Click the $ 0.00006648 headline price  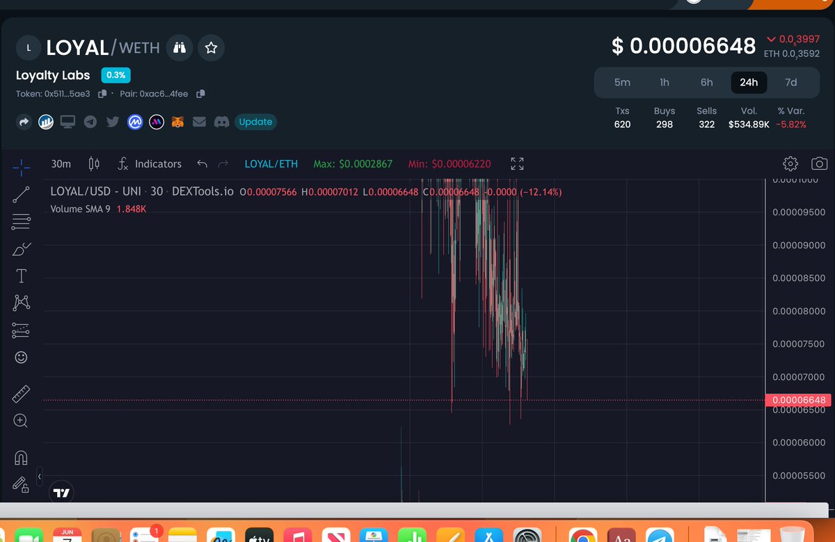[683, 46]
